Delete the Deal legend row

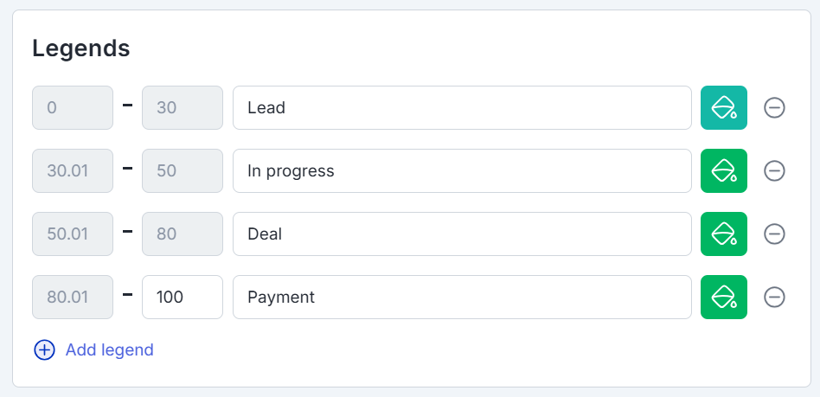[x=774, y=234]
